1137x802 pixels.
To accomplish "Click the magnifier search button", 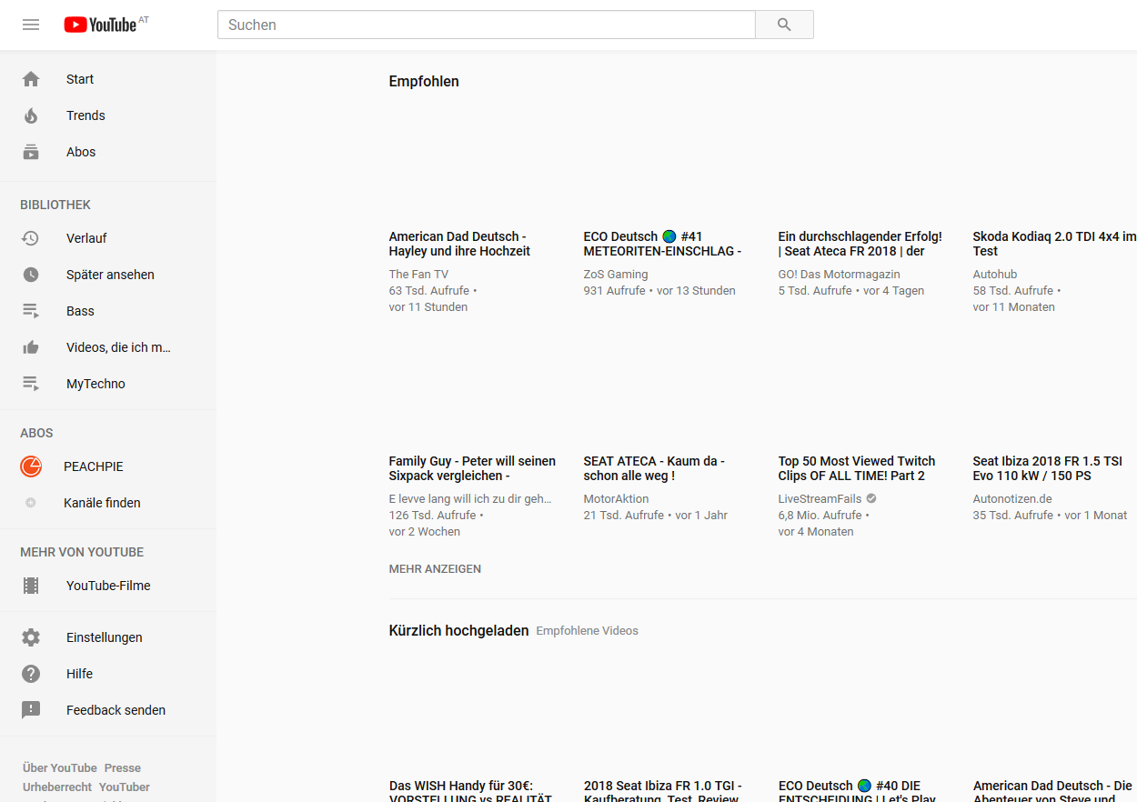I will pos(784,25).
